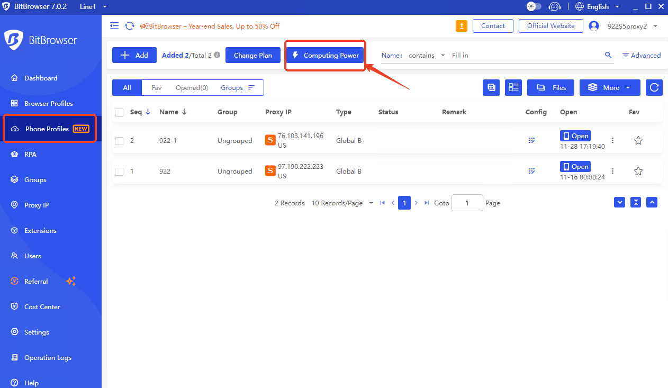Click the search magnifier icon
The width and height of the screenshot is (668, 388).
[x=608, y=55]
